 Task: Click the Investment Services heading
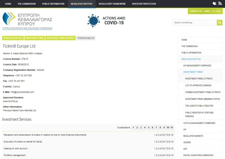click(17, 120)
